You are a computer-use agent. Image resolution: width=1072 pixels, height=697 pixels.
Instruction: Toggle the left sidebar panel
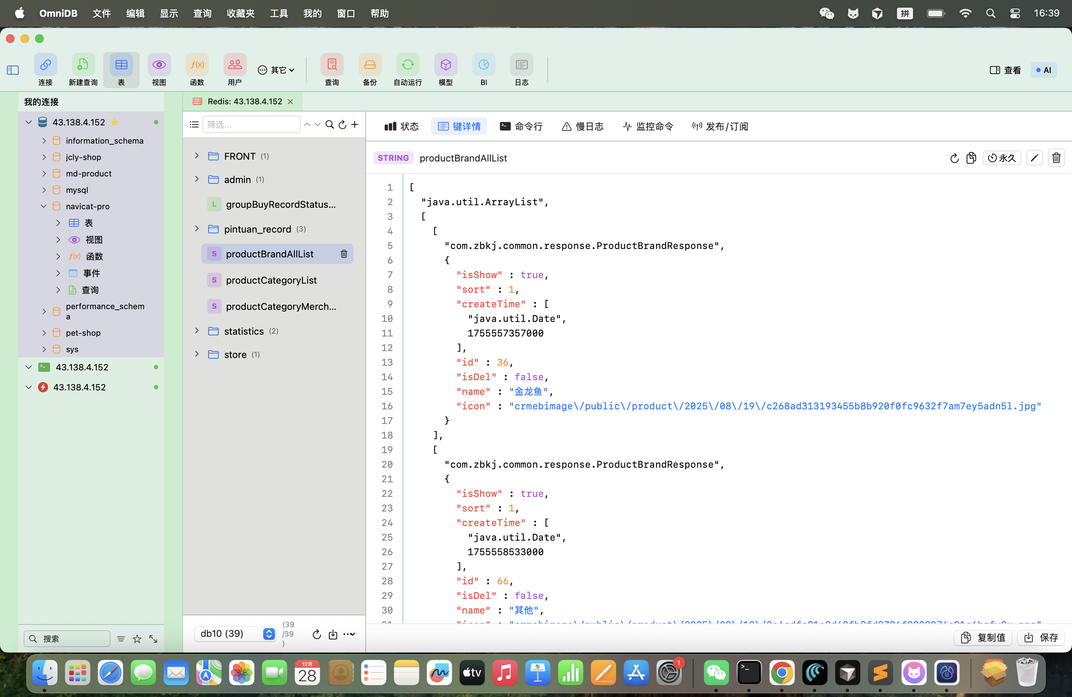click(x=13, y=70)
